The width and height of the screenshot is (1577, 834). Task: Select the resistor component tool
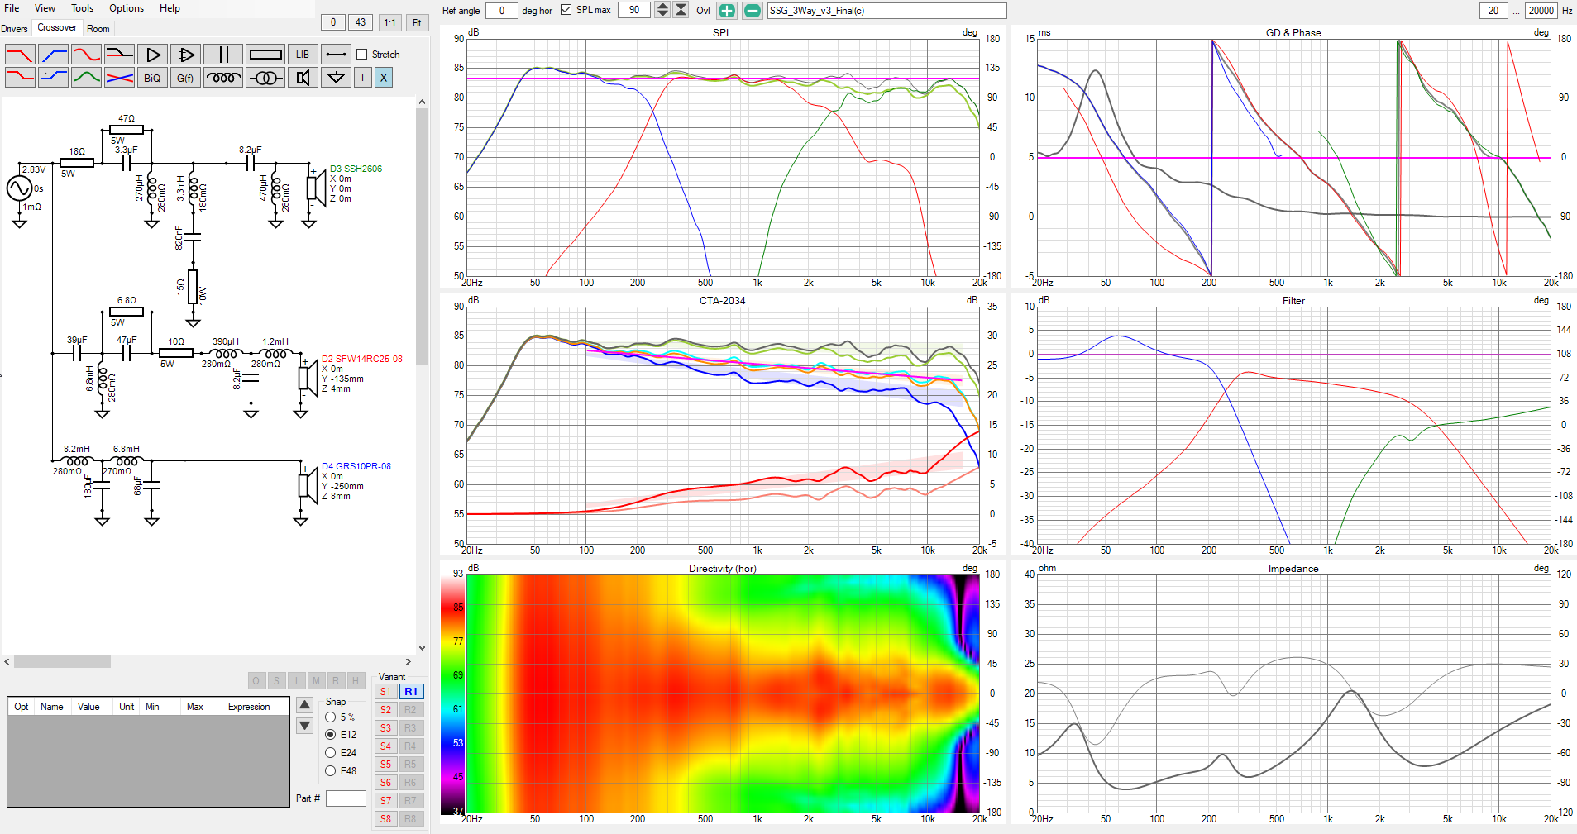265,55
